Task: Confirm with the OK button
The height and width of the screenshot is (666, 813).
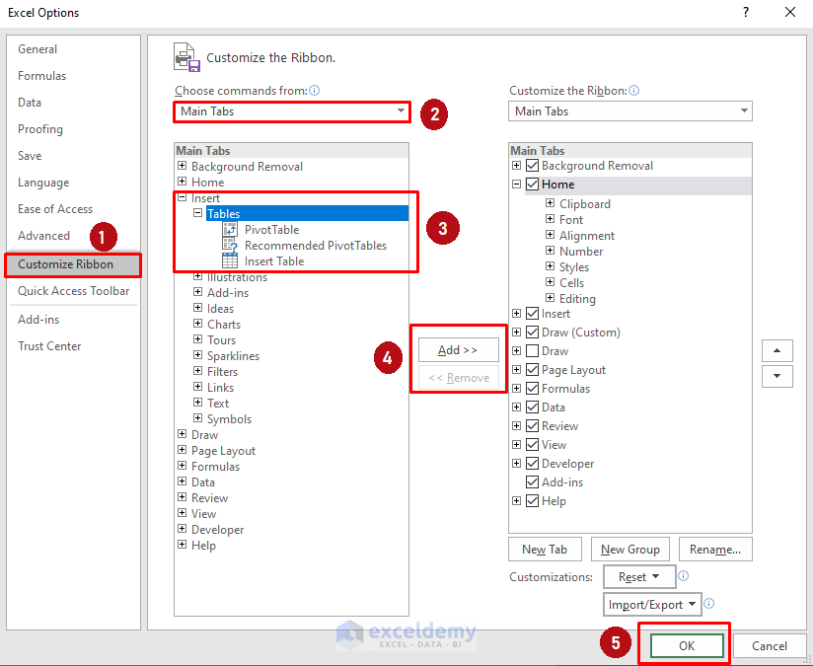Action: pos(687,645)
